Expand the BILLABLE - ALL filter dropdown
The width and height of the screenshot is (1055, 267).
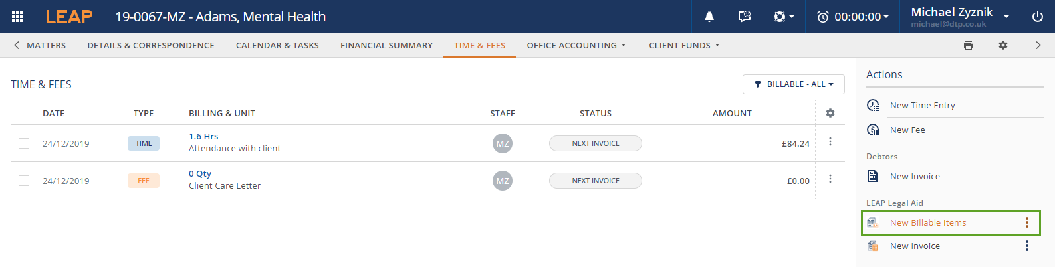(793, 84)
